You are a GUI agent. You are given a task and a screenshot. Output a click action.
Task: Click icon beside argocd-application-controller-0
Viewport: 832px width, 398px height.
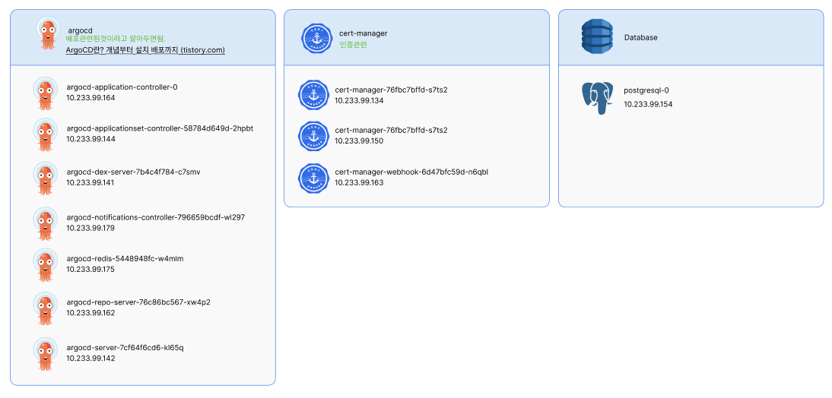click(45, 93)
